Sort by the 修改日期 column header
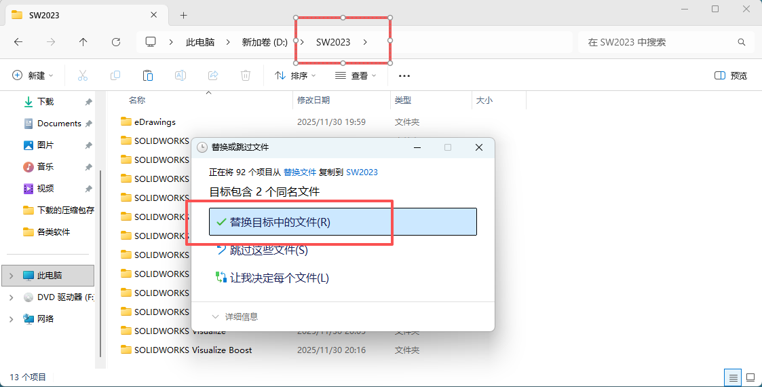Screen dimensions: 762x387 point(313,100)
